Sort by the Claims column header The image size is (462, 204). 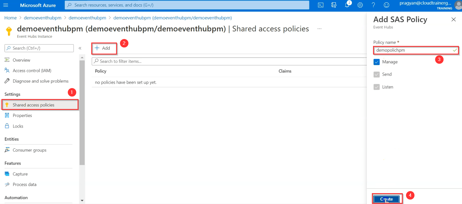point(285,71)
